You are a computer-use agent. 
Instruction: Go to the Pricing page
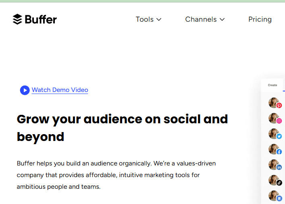click(260, 19)
